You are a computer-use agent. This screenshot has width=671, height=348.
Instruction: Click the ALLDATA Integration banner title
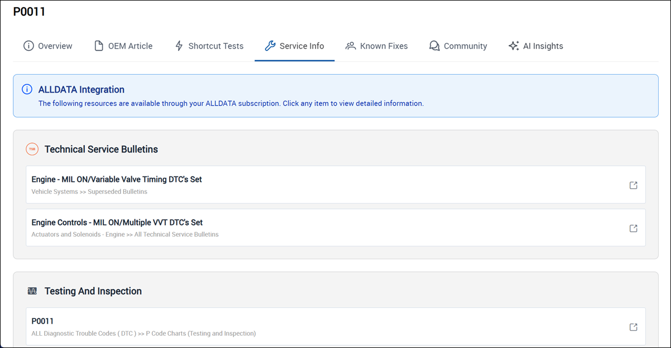(x=82, y=89)
